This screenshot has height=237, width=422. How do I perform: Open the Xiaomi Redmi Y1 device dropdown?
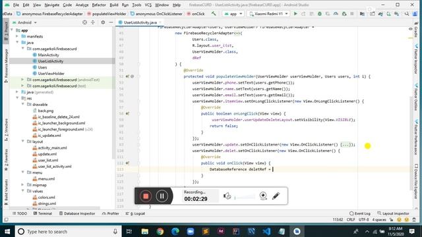coord(268,14)
